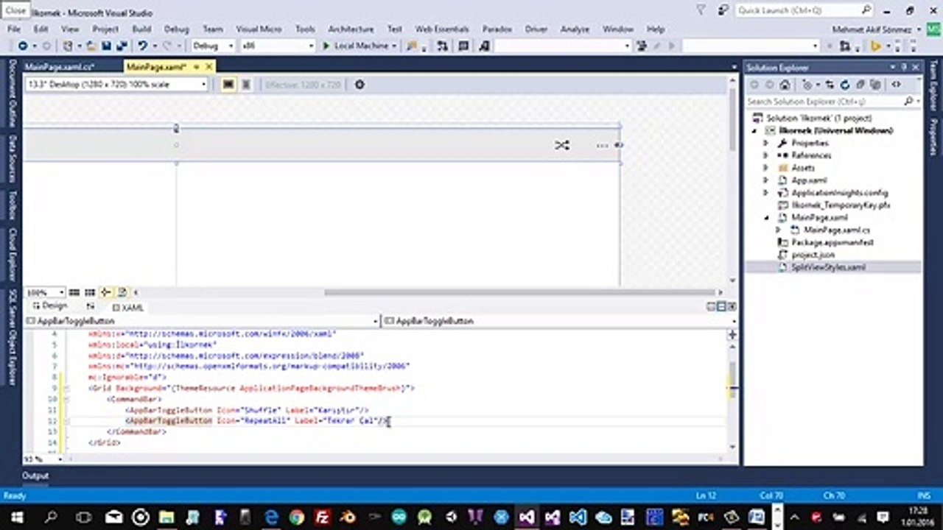Expand the References node

pyautogui.click(x=766, y=155)
